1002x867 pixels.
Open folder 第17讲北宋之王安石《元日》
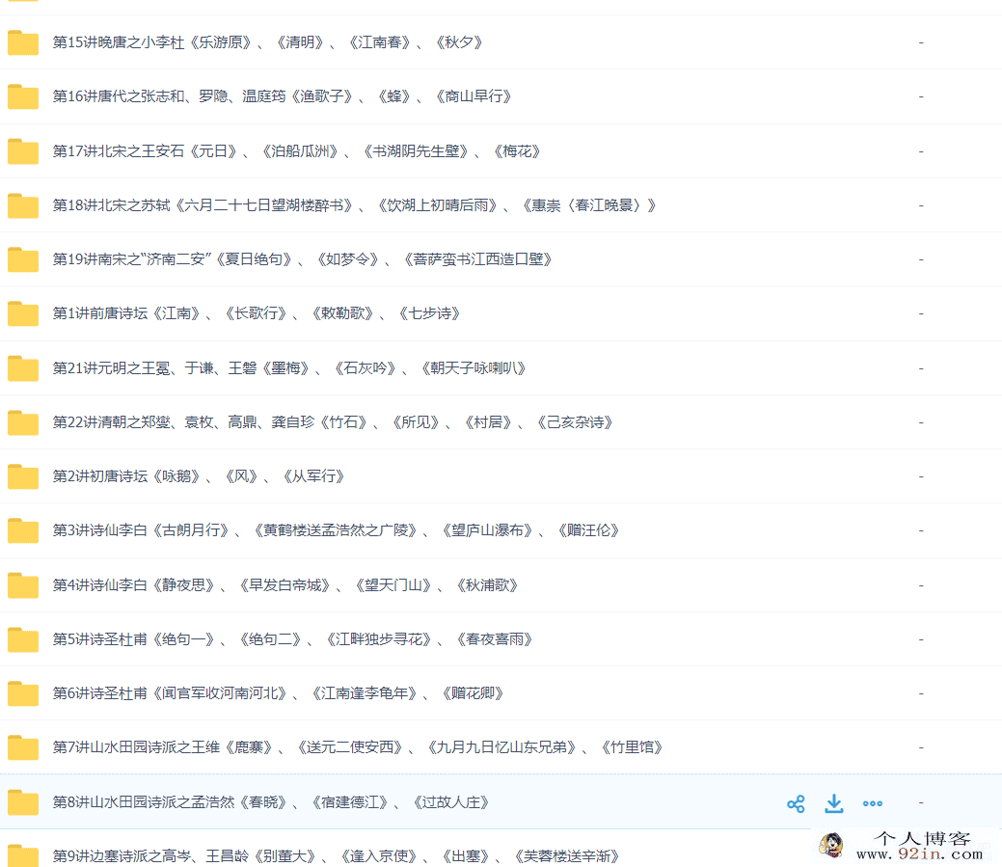click(297, 151)
